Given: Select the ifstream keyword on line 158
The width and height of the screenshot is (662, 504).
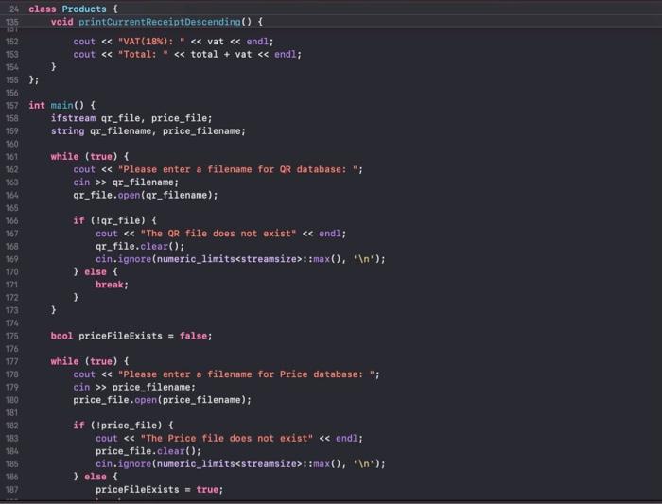Looking at the screenshot, I should tap(73, 118).
